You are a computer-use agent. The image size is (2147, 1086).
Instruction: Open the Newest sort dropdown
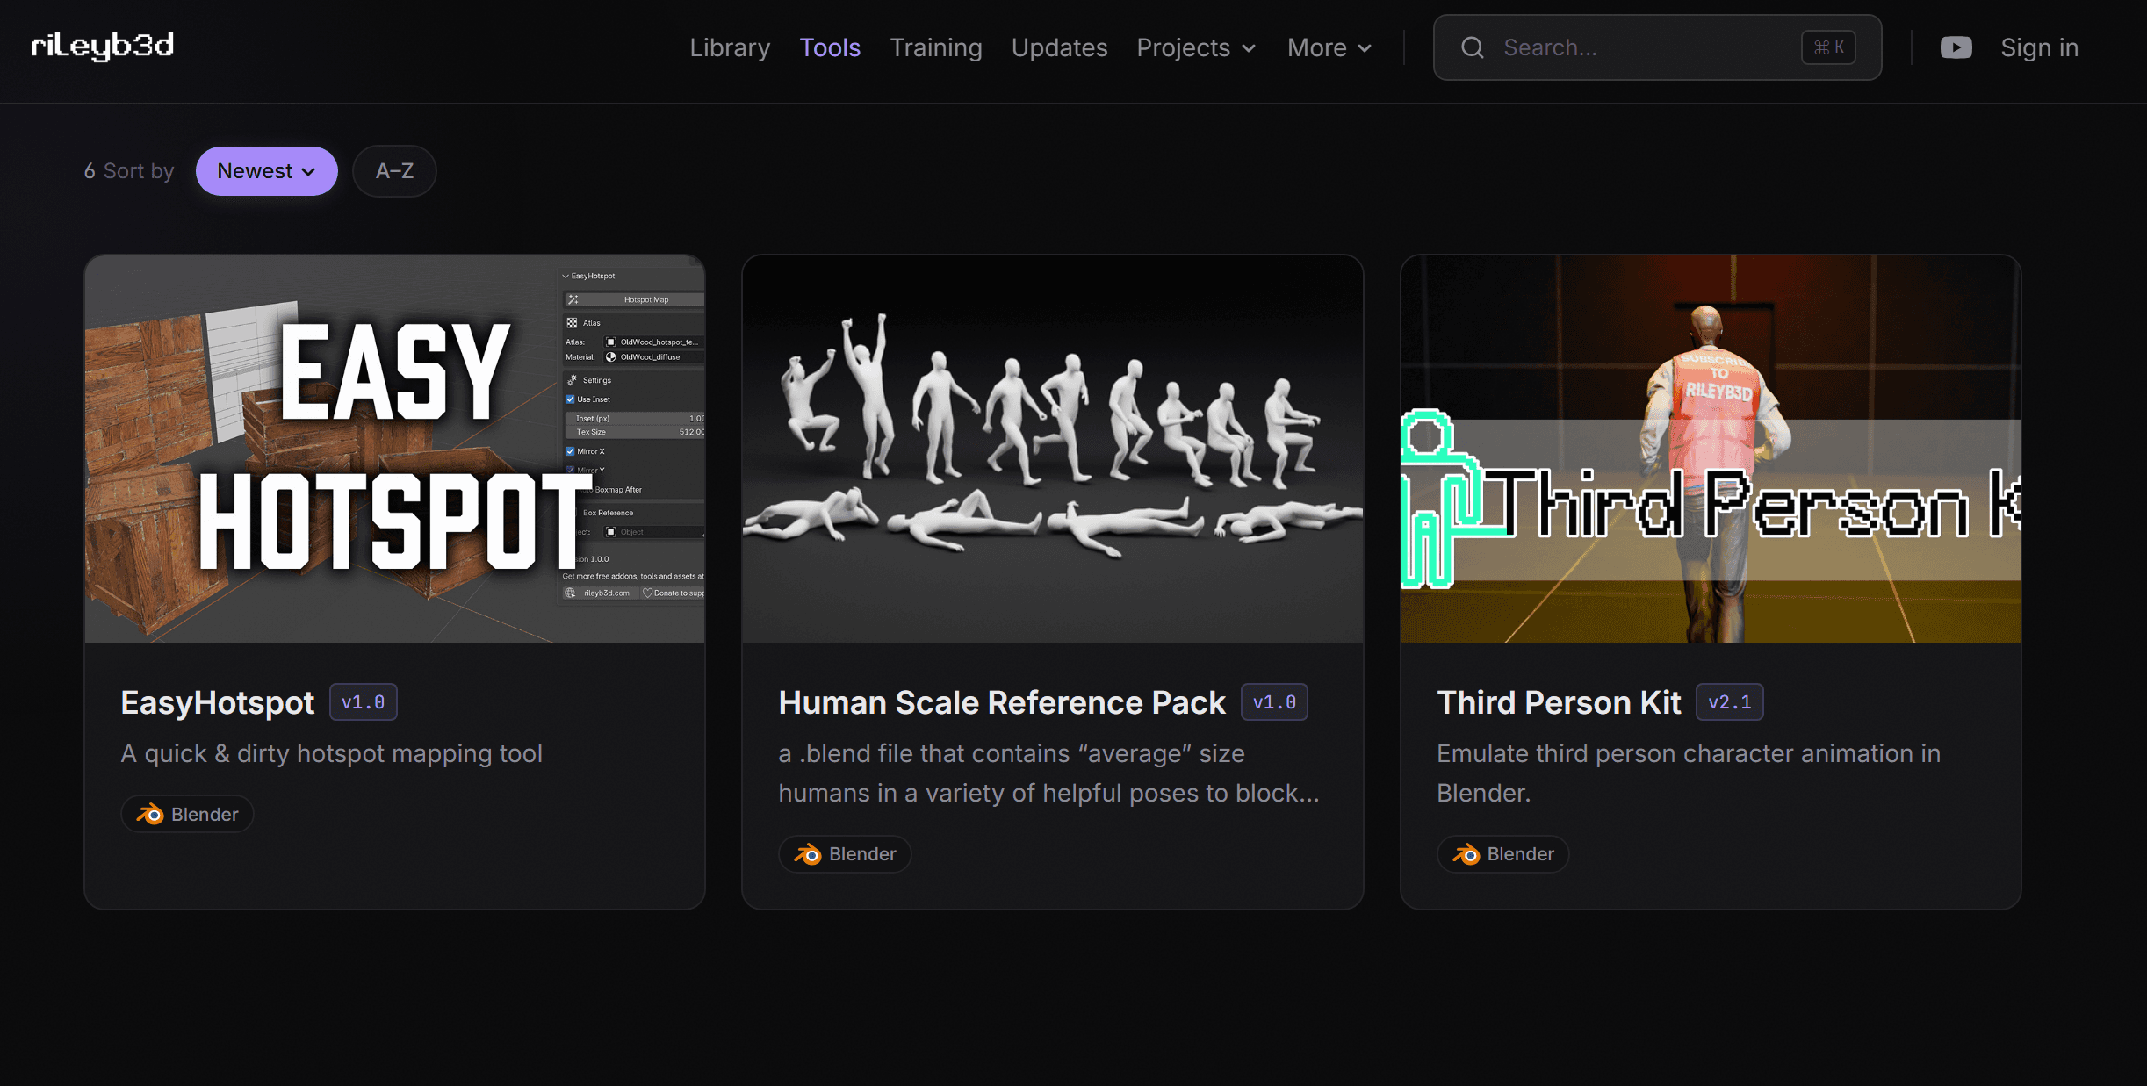pos(266,171)
